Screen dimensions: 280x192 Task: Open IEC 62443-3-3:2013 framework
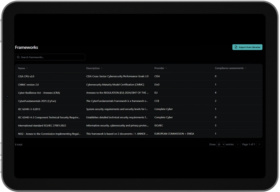(x=29, y=109)
